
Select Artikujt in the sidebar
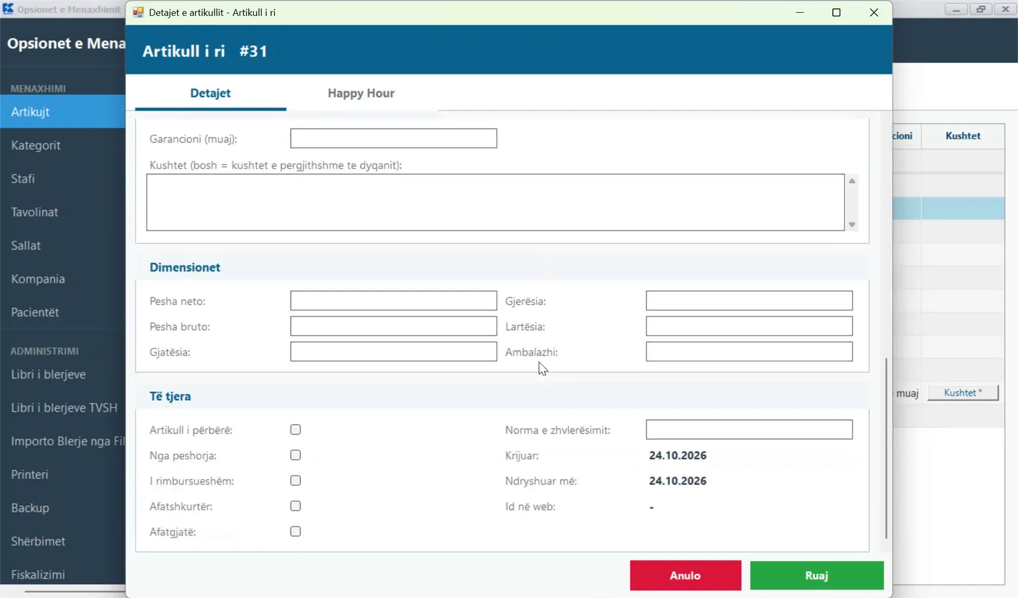(63, 112)
